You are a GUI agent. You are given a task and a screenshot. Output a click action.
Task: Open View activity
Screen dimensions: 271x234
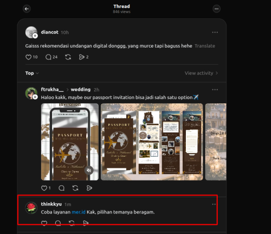coord(201,73)
